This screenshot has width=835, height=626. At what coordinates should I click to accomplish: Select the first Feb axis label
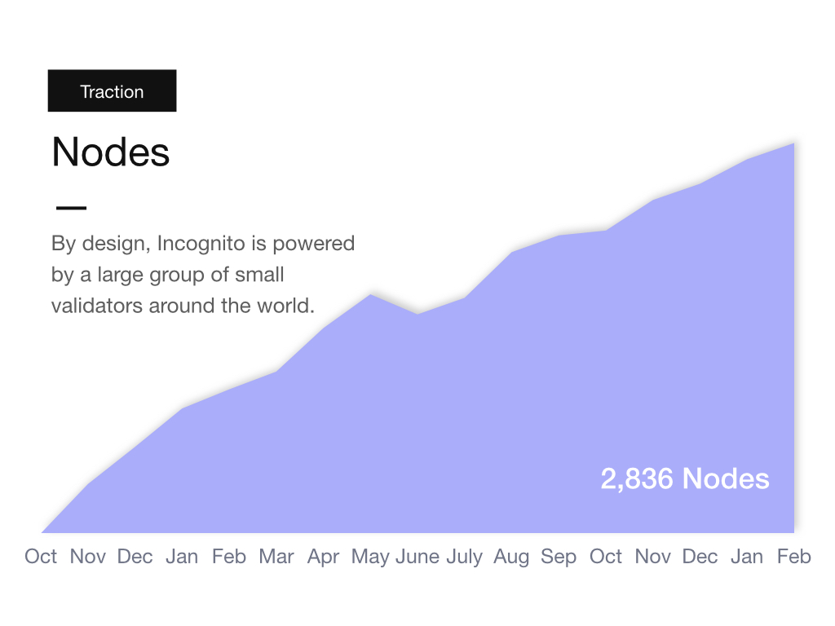229,556
